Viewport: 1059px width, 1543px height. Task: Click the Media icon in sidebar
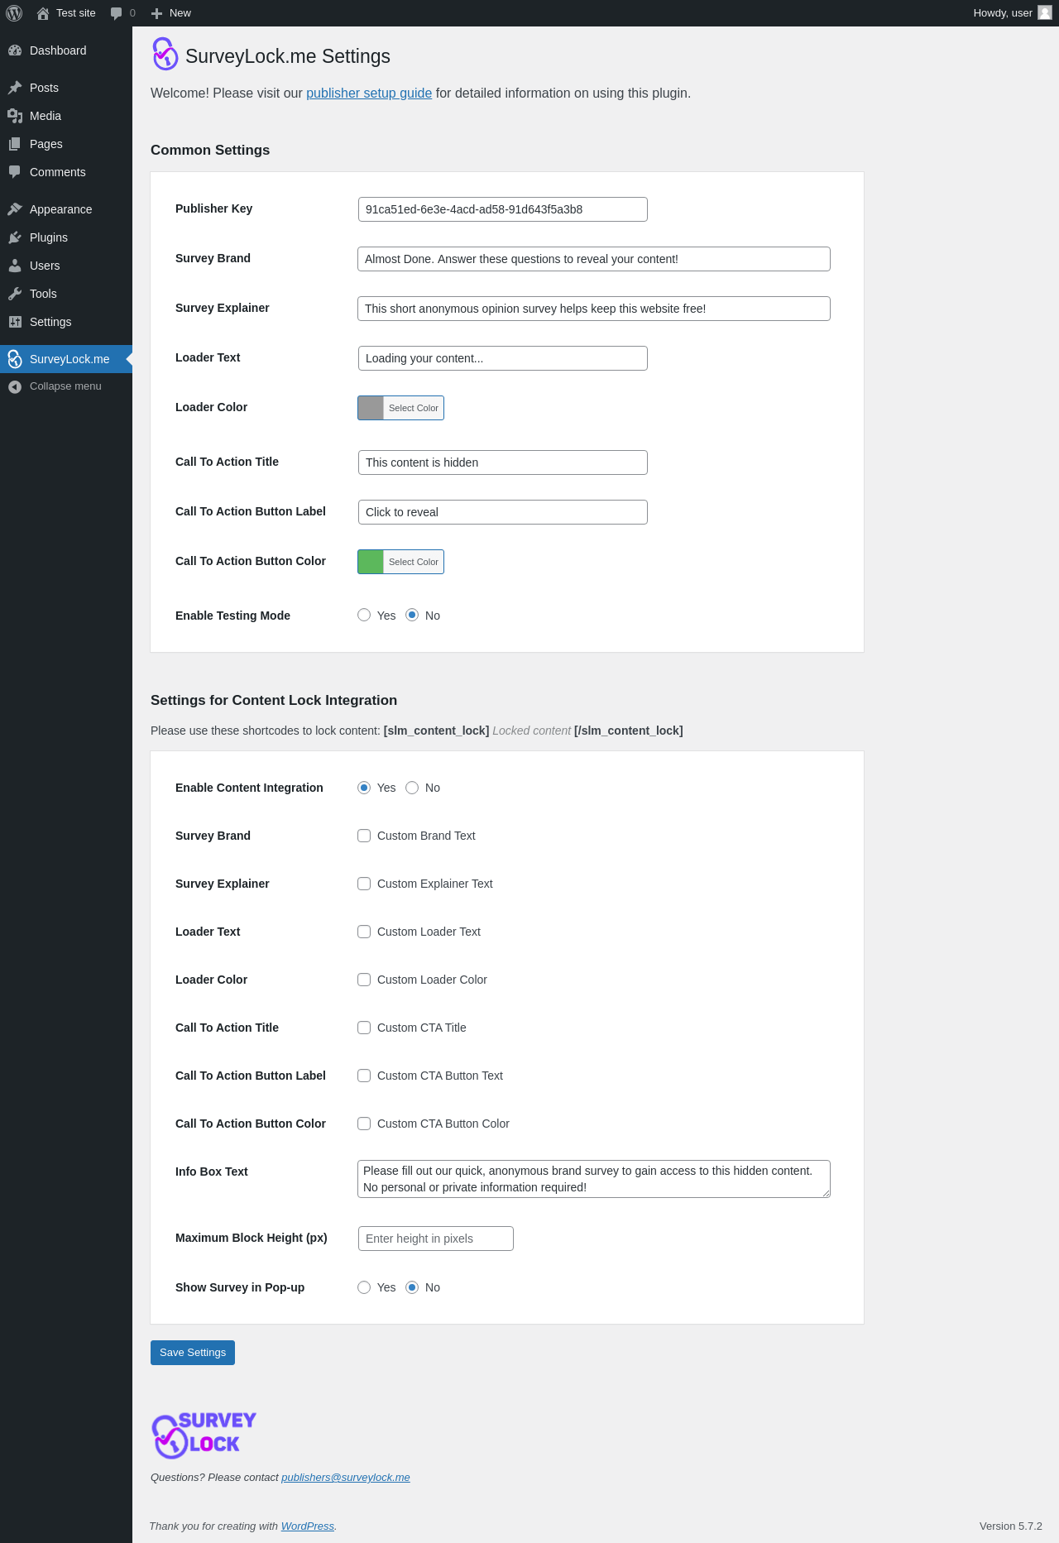(15, 116)
